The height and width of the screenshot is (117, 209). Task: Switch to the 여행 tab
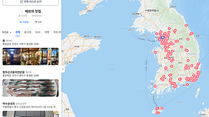tap(47, 32)
